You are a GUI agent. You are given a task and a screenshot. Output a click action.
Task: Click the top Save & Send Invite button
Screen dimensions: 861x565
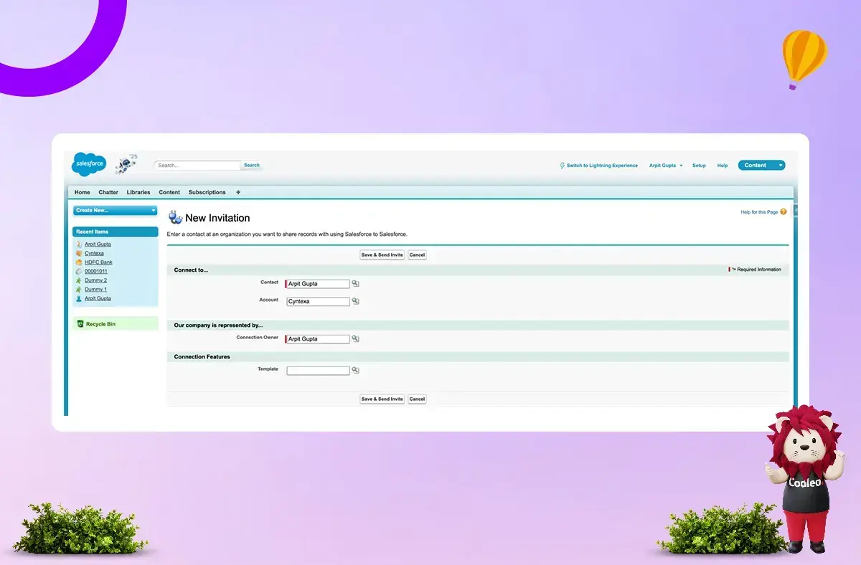[x=382, y=255]
